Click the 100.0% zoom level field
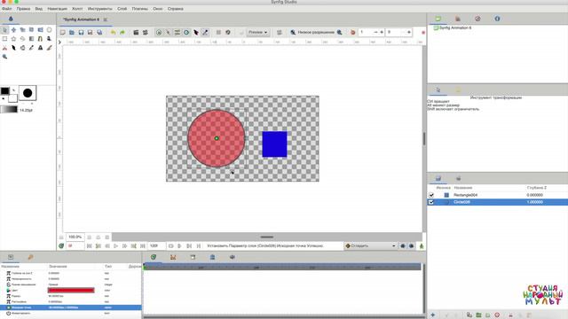Viewport: 568px width, 319px height. (x=75, y=237)
